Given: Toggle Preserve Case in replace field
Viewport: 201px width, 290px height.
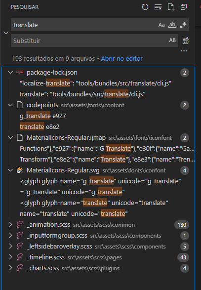Looking at the screenshot, I should point(172,41).
